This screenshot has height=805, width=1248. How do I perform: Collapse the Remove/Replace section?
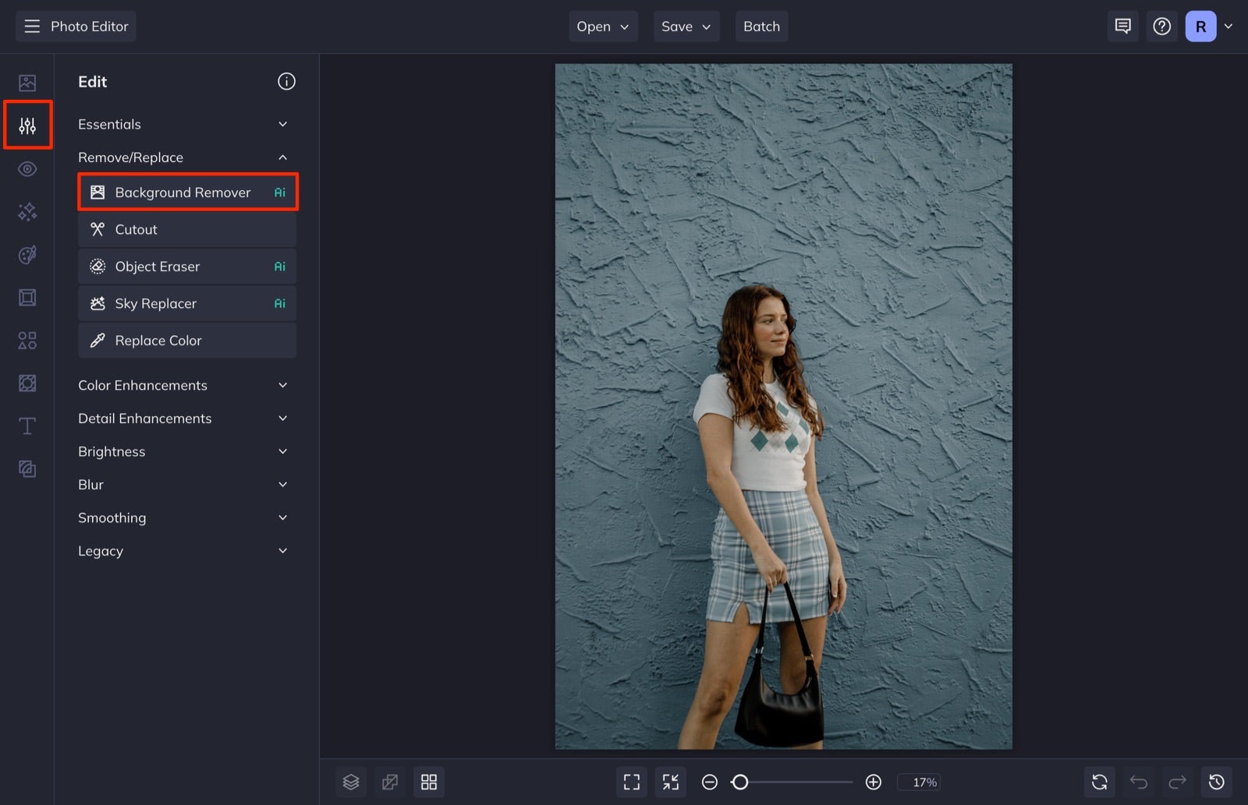click(x=283, y=157)
